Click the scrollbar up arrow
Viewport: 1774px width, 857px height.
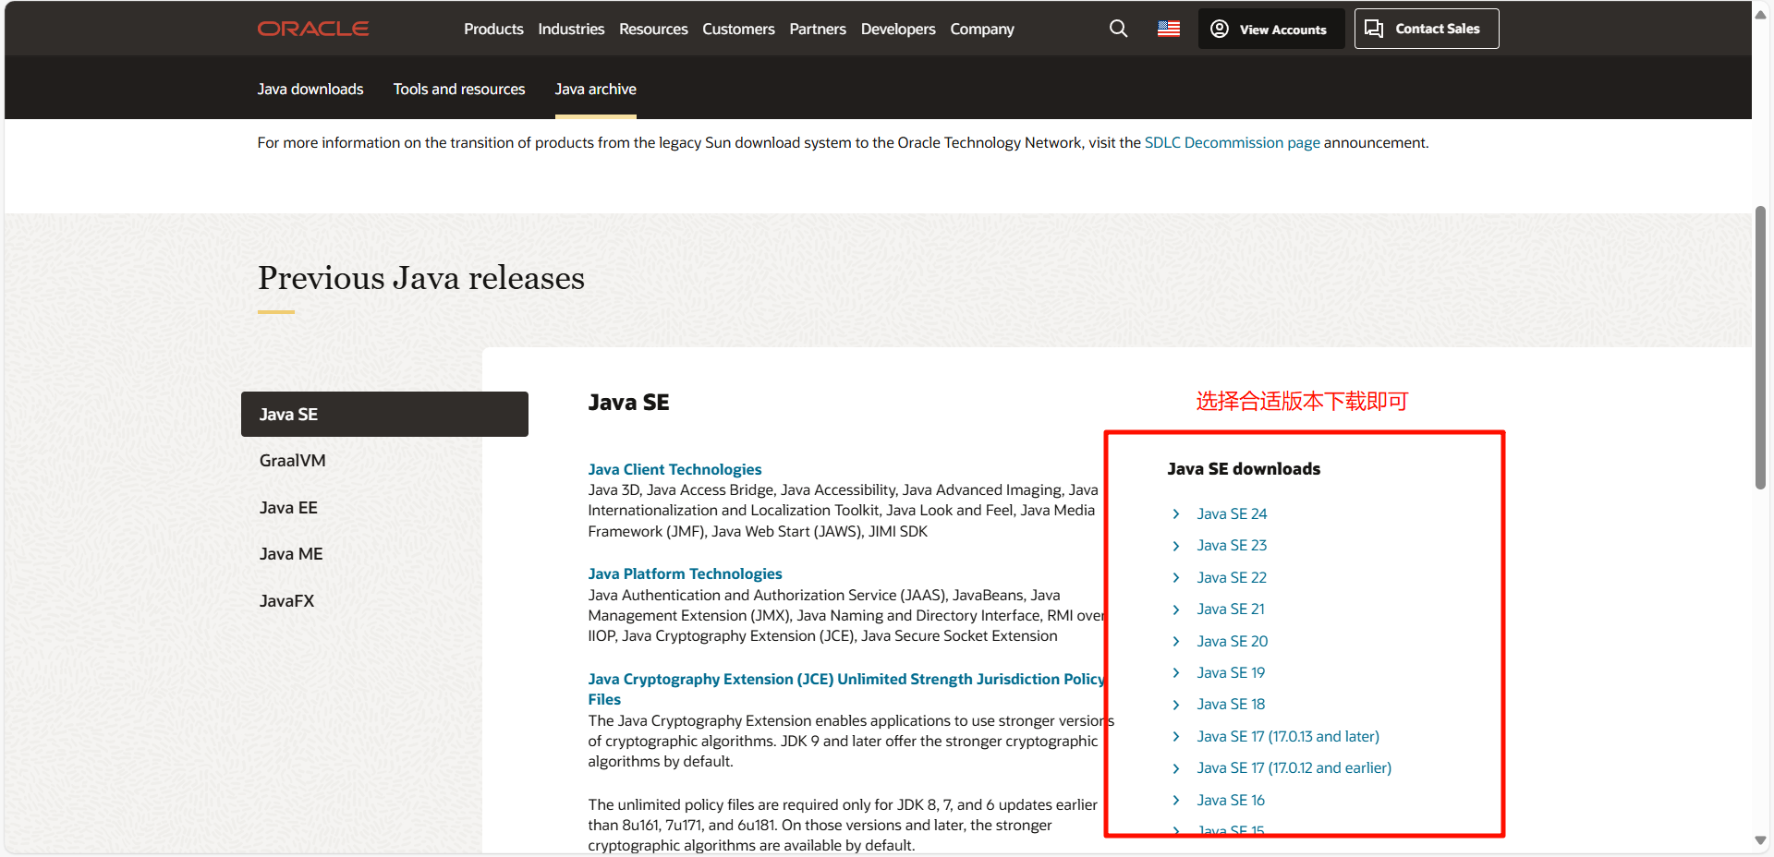1760,13
